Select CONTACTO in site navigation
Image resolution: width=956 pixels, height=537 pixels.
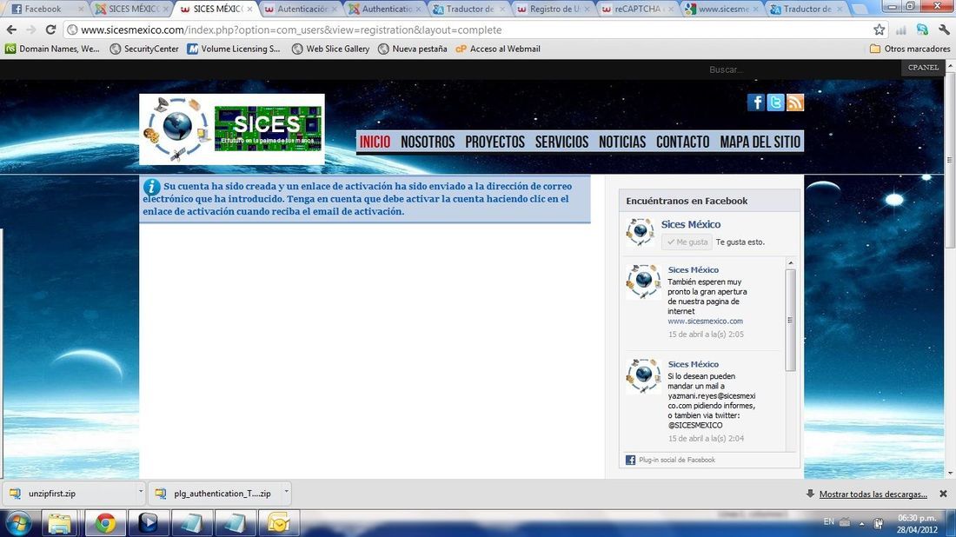pos(682,142)
